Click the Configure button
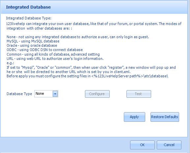 tap(97, 94)
